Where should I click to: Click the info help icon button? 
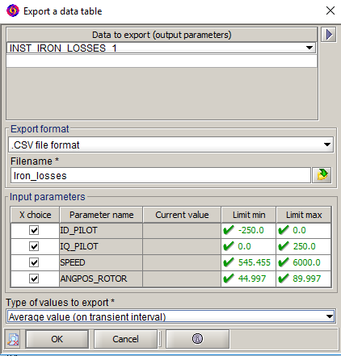point(197,339)
